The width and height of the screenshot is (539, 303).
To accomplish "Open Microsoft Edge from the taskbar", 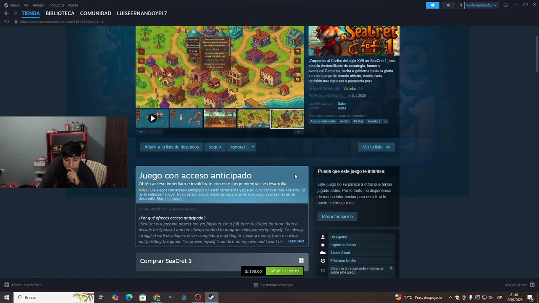I will tap(129, 298).
